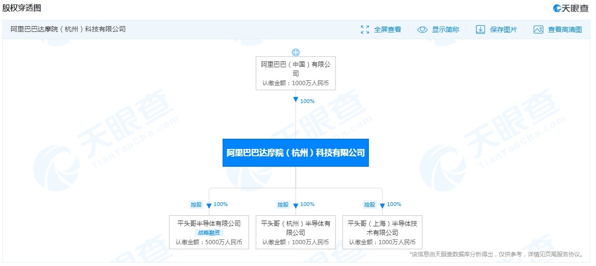Expand the plus icon above 阿里巴巴（中国）
Screen dimensions: 596x266
[x=295, y=52]
